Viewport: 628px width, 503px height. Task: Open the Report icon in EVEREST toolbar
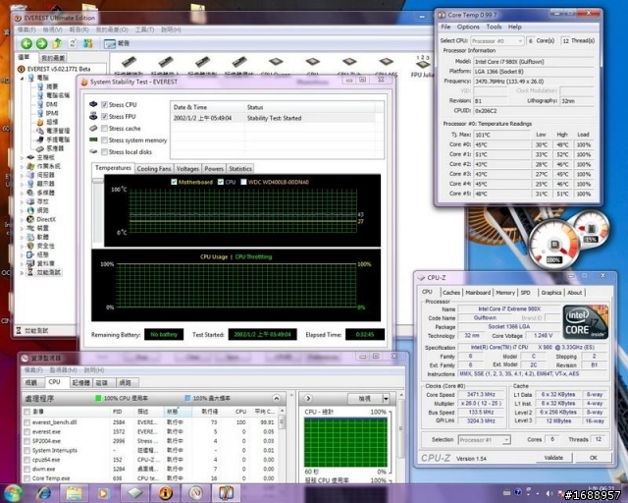[109, 44]
